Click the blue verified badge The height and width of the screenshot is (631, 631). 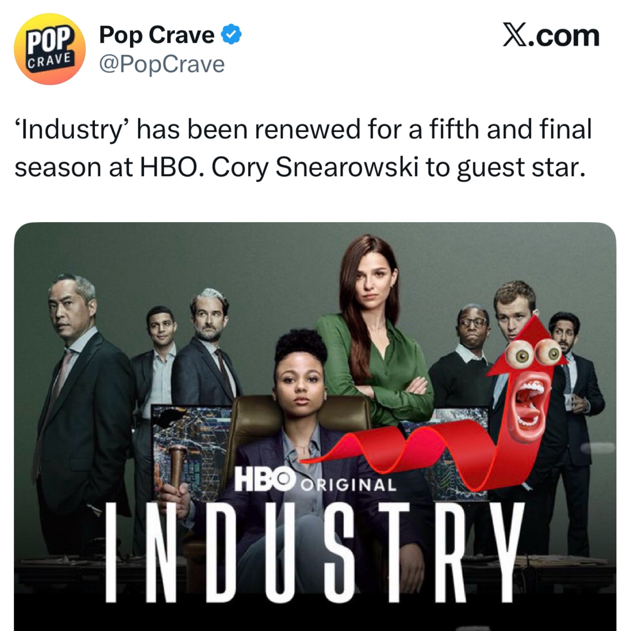[x=232, y=34]
